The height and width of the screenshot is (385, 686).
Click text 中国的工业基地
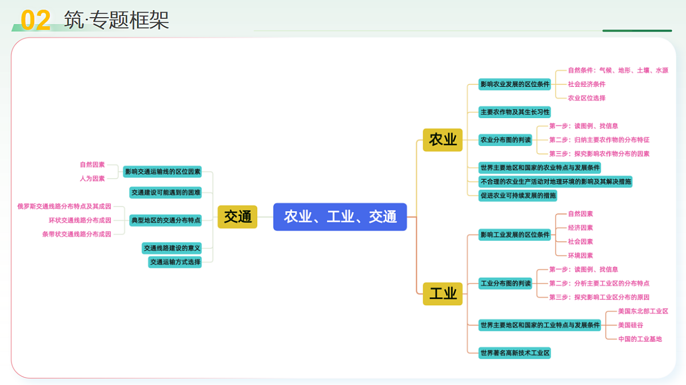[640, 339]
